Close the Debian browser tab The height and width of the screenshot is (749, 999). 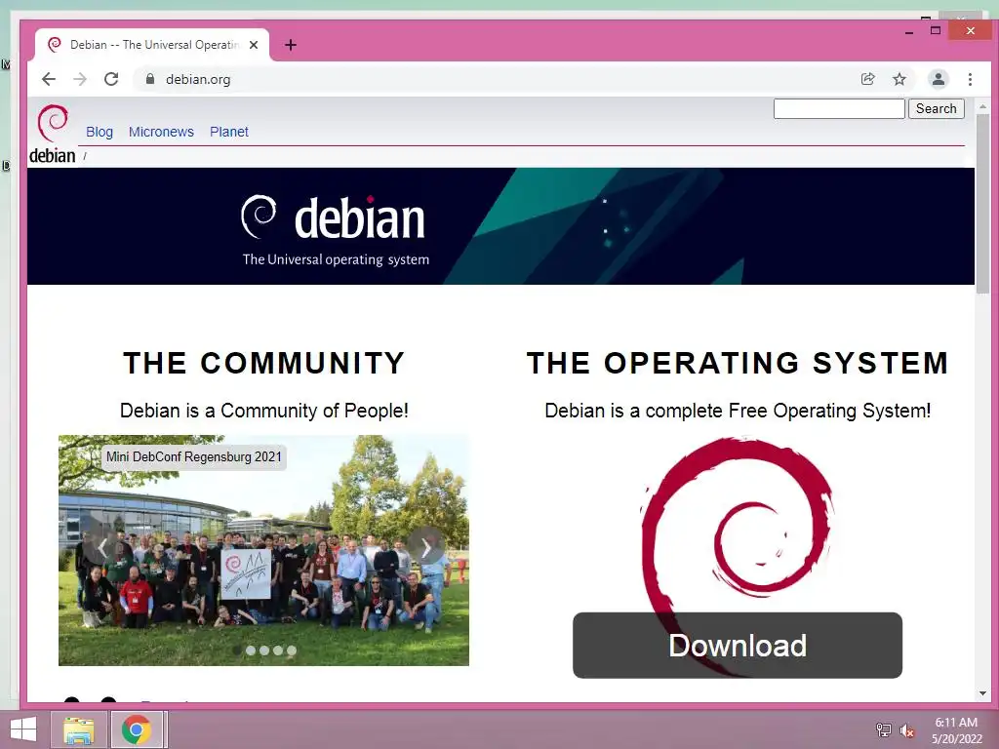tap(254, 45)
